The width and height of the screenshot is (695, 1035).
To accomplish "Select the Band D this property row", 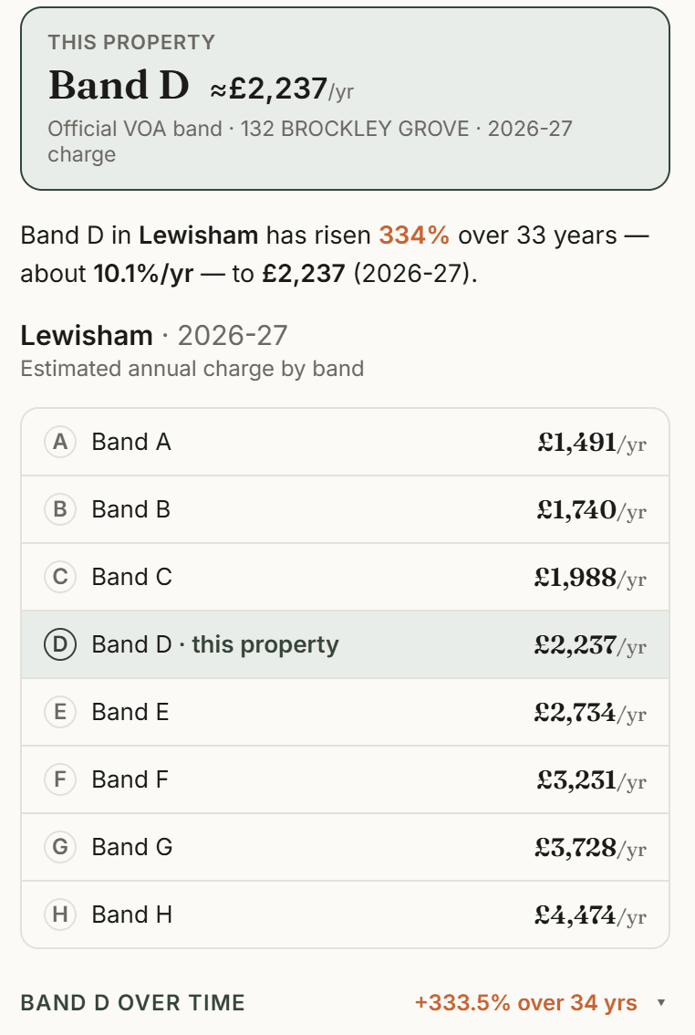I will (x=345, y=644).
